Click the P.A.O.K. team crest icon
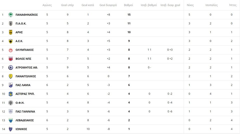This screenshot has width=240, height=134. 10,23
